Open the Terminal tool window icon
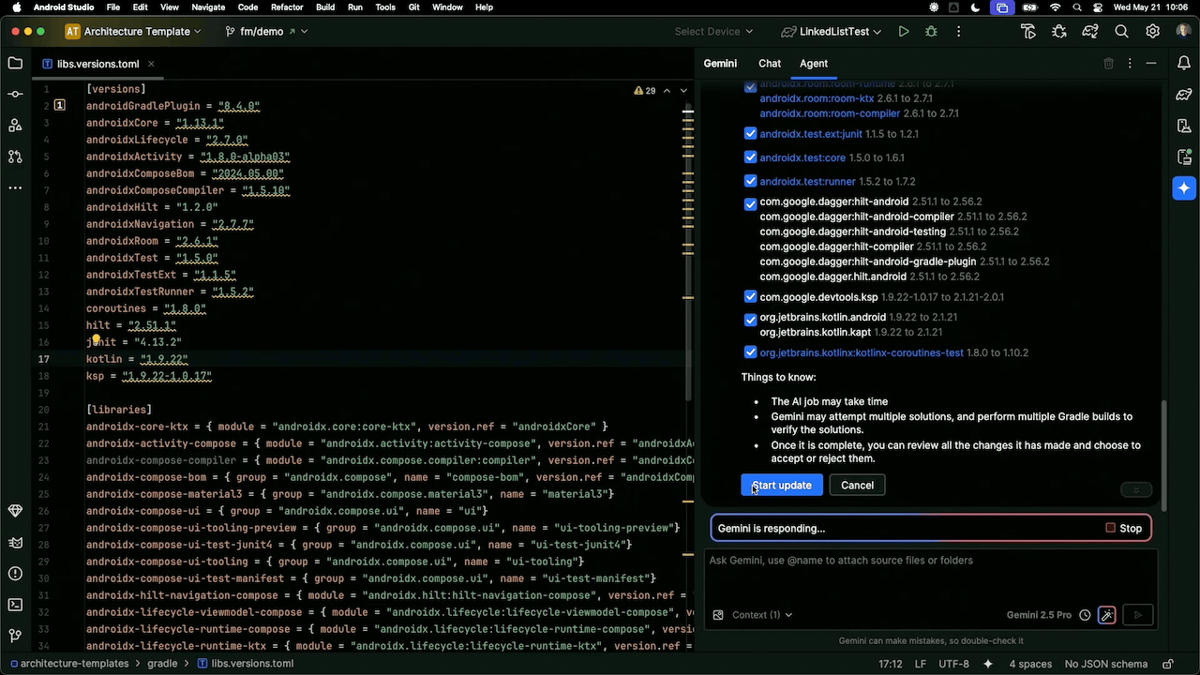The width and height of the screenshot is (1200, 675). click(15, 605)
